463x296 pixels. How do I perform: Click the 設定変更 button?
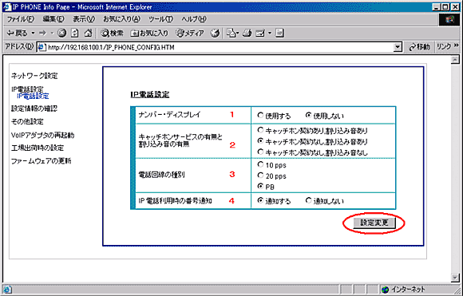tap(374, 223)
